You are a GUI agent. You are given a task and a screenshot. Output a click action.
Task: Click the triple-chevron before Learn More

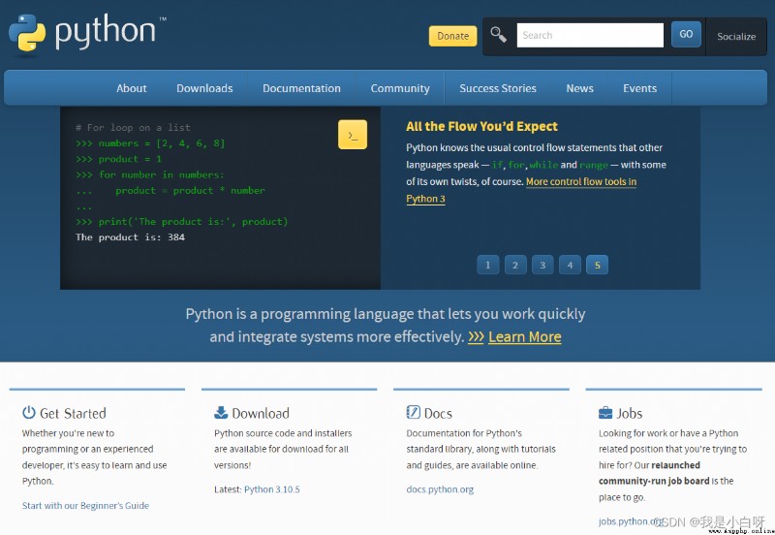pyautogui.click(x=476, y=336)
